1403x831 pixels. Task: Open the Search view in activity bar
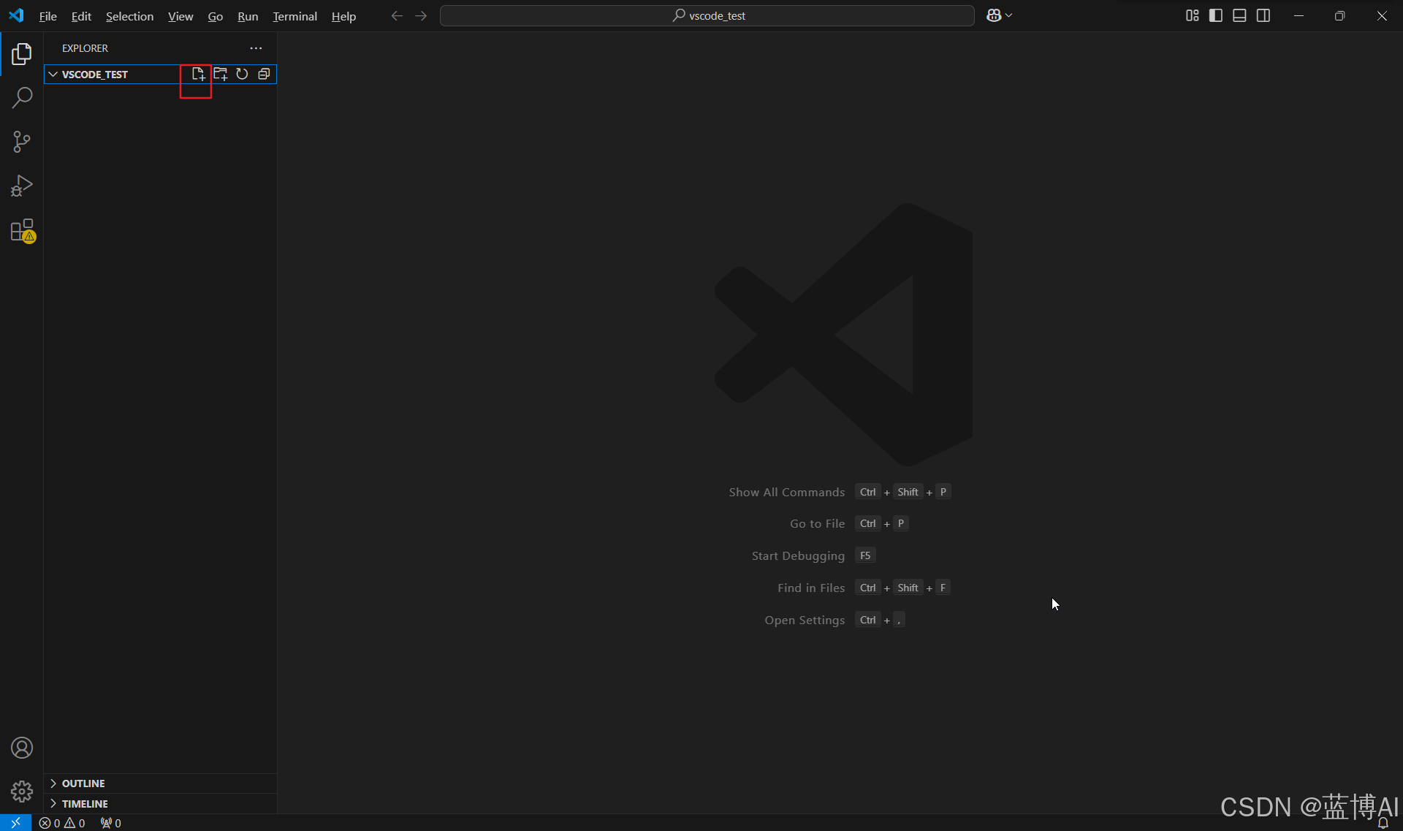tap(22, 97)
